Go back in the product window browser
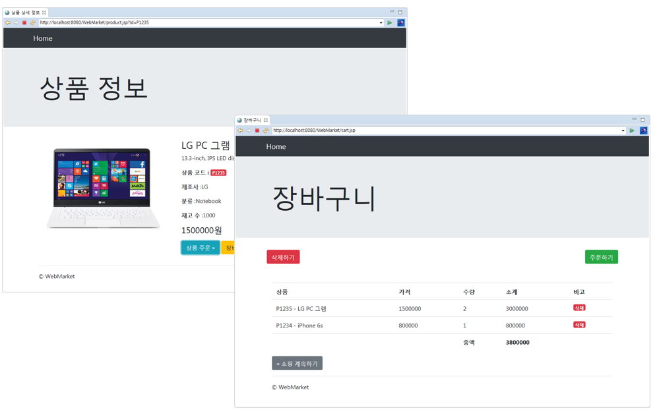The height and width of the screenshot is (419, 659). tap(8, 22)
